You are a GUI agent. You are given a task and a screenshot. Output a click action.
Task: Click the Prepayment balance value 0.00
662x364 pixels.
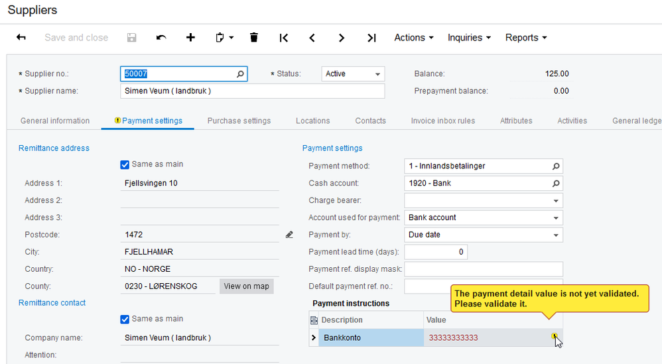[x=561, y=91]
